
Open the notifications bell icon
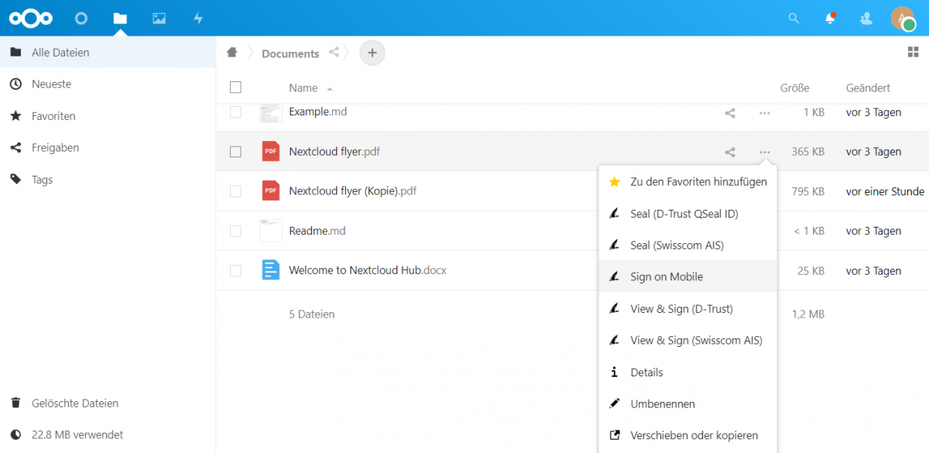[x=830, y=18]
